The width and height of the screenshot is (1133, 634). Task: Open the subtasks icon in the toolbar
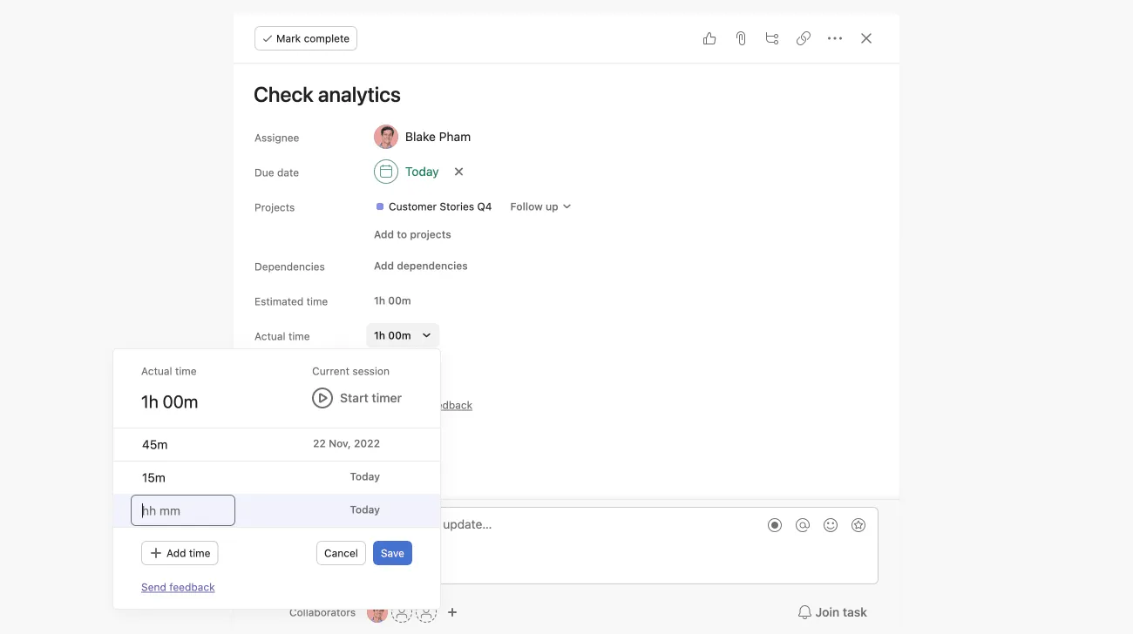coord(771,38)
